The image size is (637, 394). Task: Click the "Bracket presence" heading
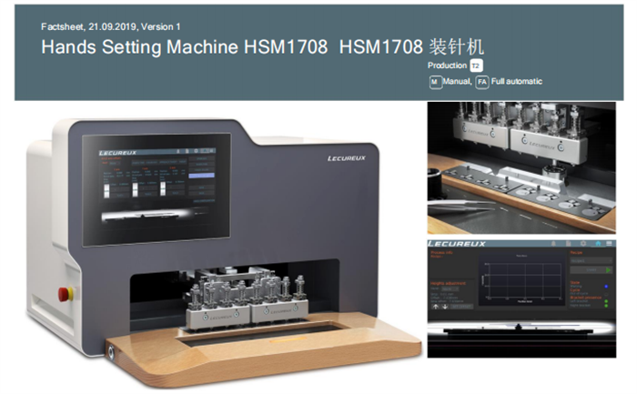[585, 298]
